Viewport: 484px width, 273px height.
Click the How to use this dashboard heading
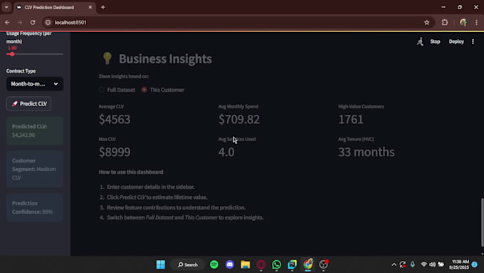[x=131, y=172]
